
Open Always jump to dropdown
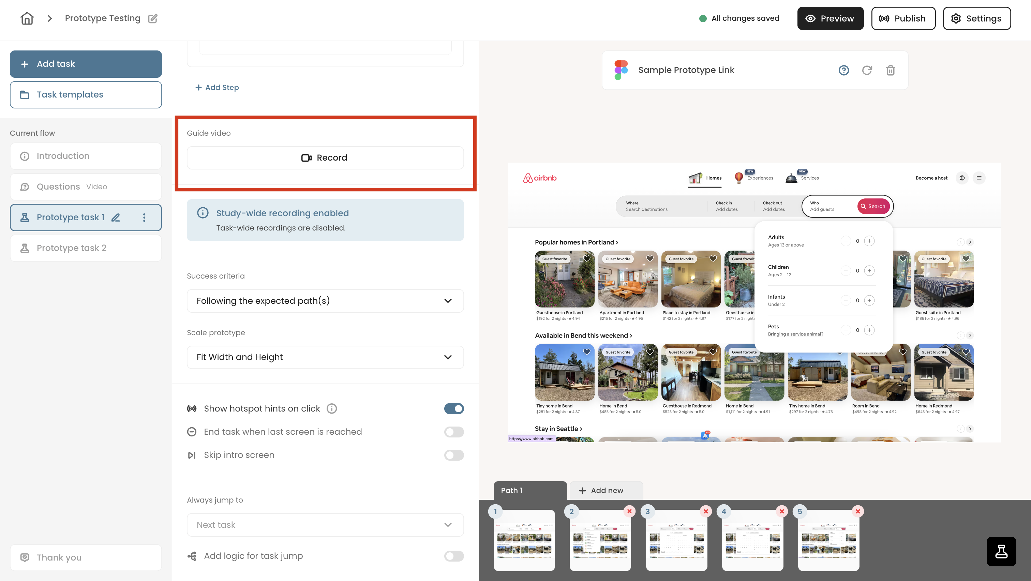325,525
